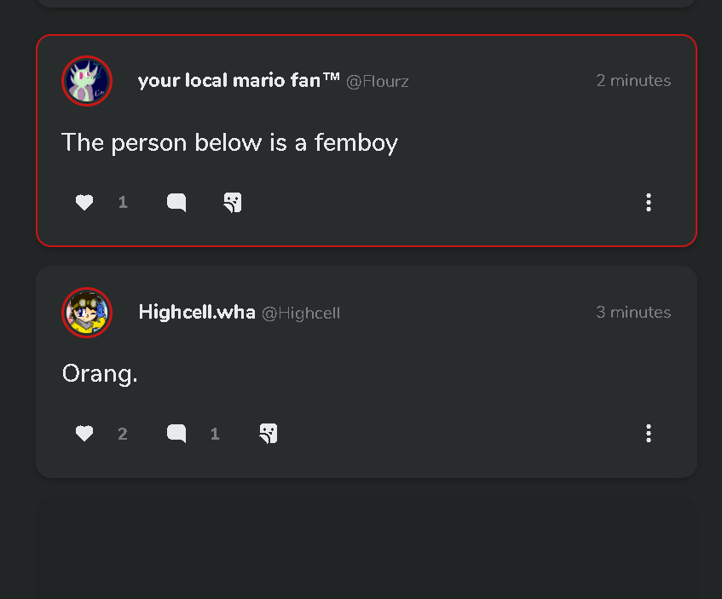The width and height of the screenshot is (722, 599).
Task: Click the reaction sticker icon on Flourz's post
Action: click(233, 203)
